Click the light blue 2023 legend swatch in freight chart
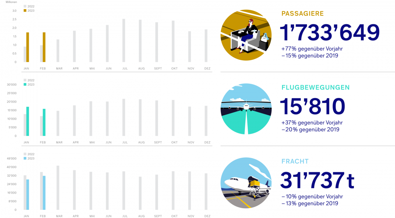 [25, 158]
